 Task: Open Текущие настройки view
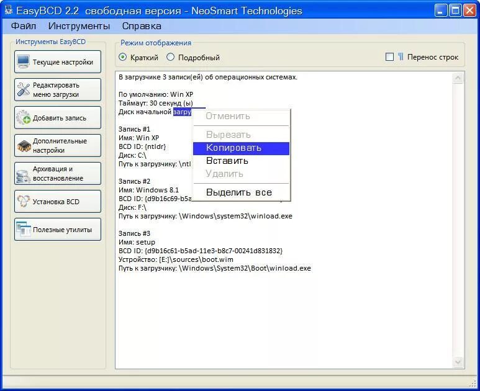click(x=58, y=62)
